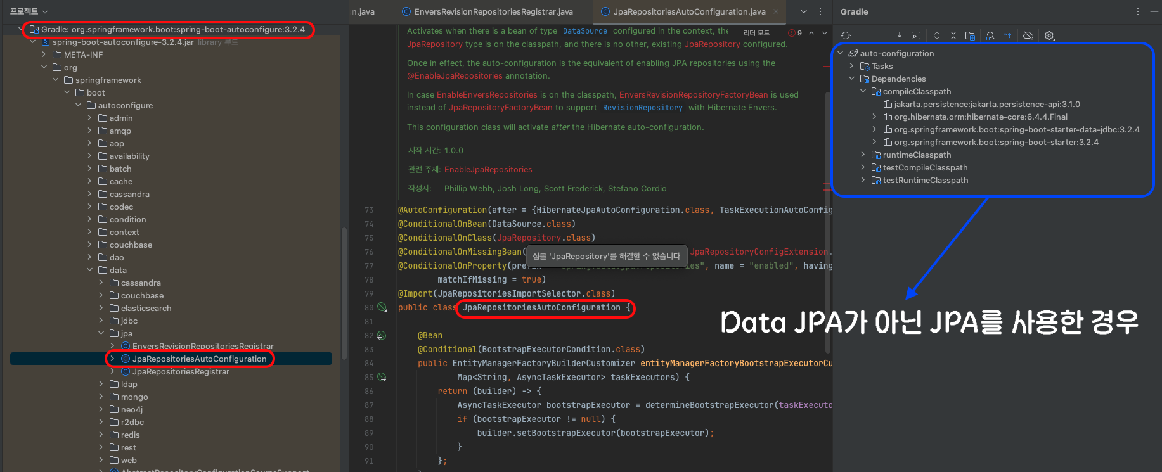Close the JpaRepositoriesAutoConfiguration.java tab
Viewport: 1162px width, 472px height.
(x=776, y=11)
